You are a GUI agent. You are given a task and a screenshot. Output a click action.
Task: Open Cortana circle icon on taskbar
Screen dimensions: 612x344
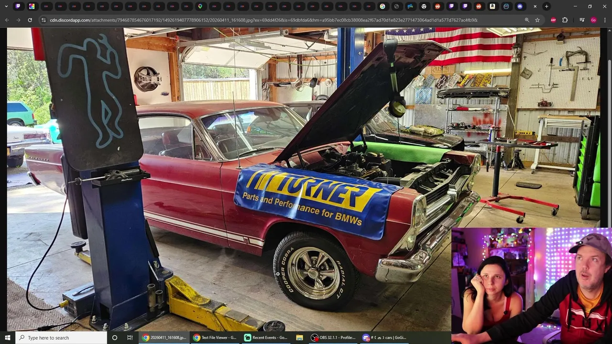115,338
